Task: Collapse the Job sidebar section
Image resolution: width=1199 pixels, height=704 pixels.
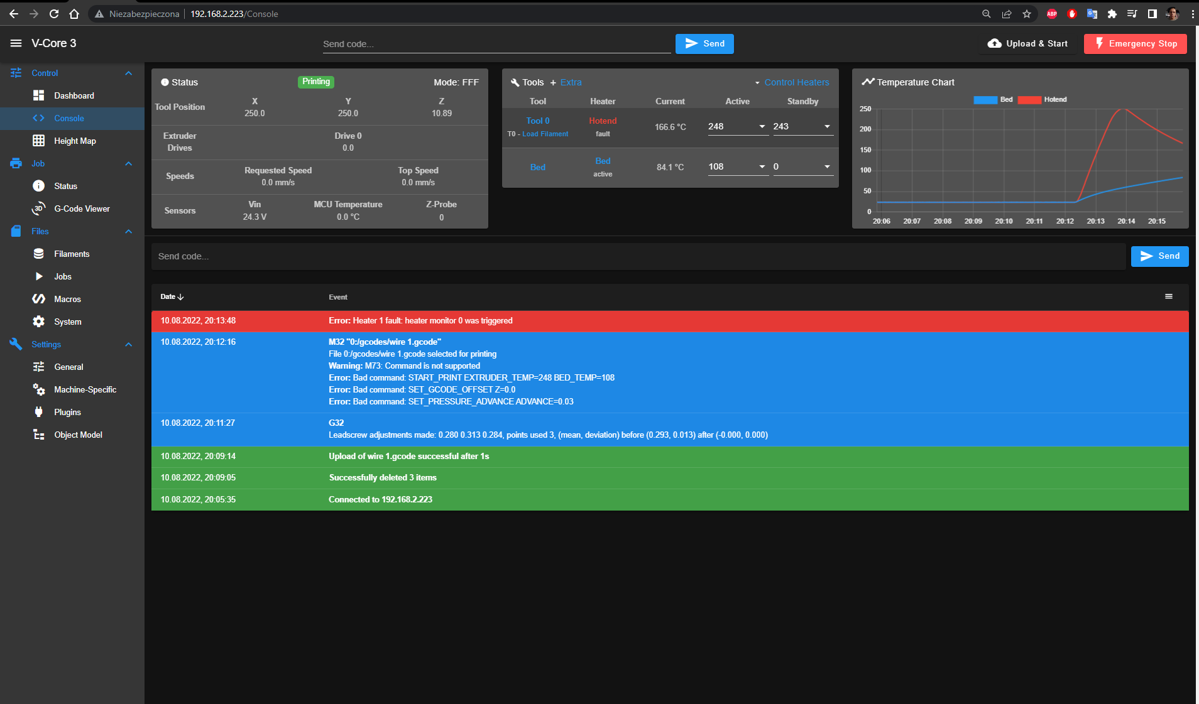Action: coord(129,163)
